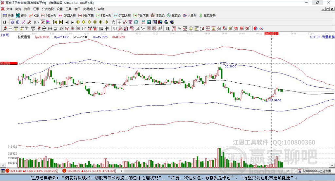Open the 浏览 menu
The width and height of the screenshot is (335, 181).
[18, 9]
